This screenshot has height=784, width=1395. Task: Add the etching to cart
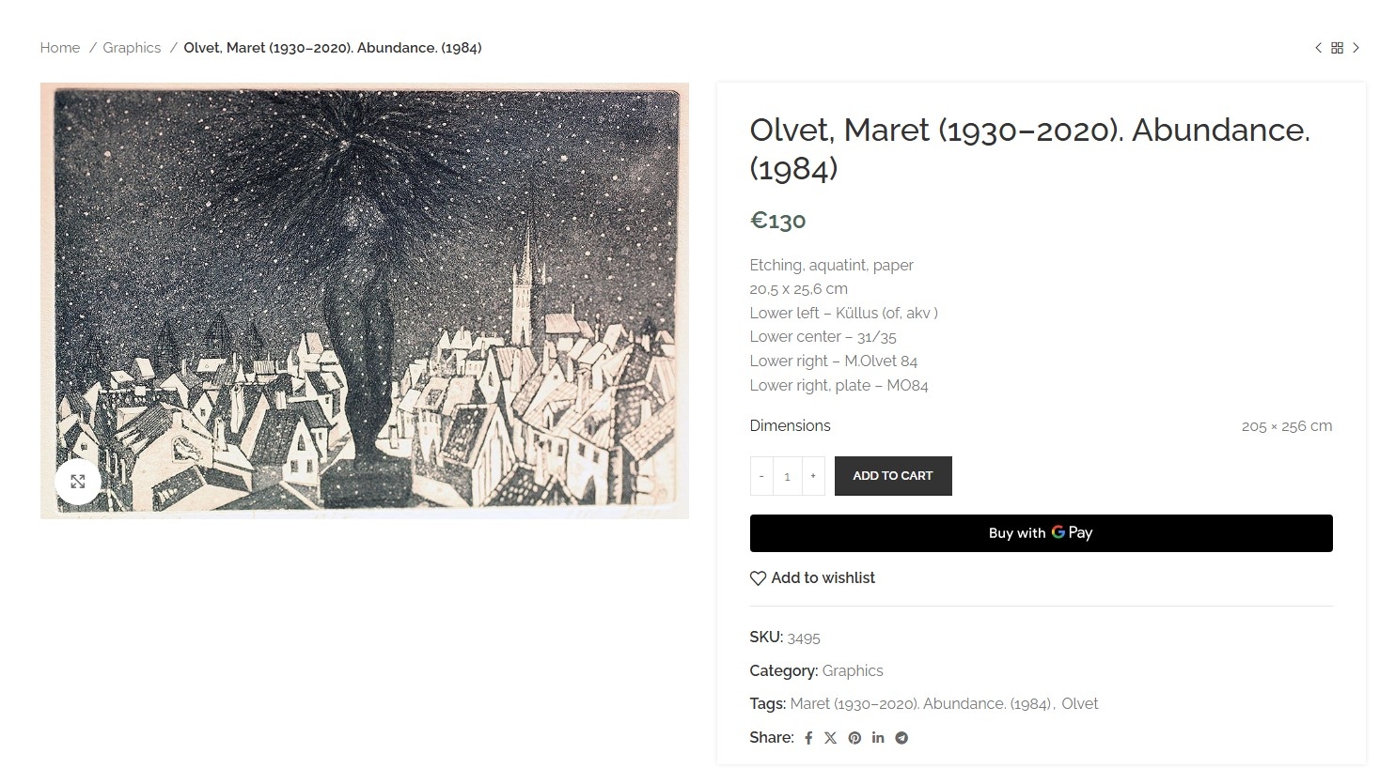point(893,476)
